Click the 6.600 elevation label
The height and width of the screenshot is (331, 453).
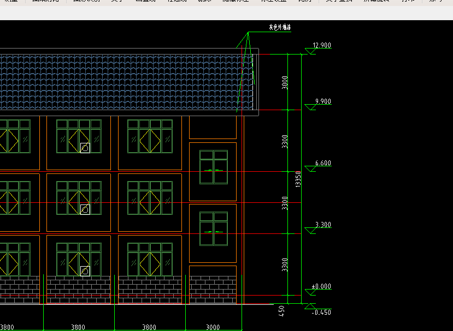(323, 163)
